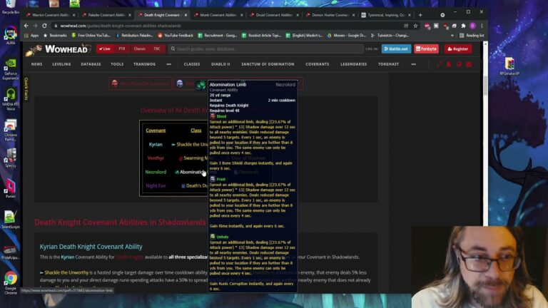This screenshot has width=548, height=308.
Task: Open the Recycle Bin desktop icon
Action: coord(10,6)
